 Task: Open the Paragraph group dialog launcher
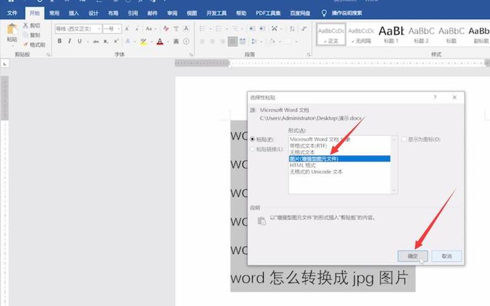pyautogui.click(x=309, y=54)
